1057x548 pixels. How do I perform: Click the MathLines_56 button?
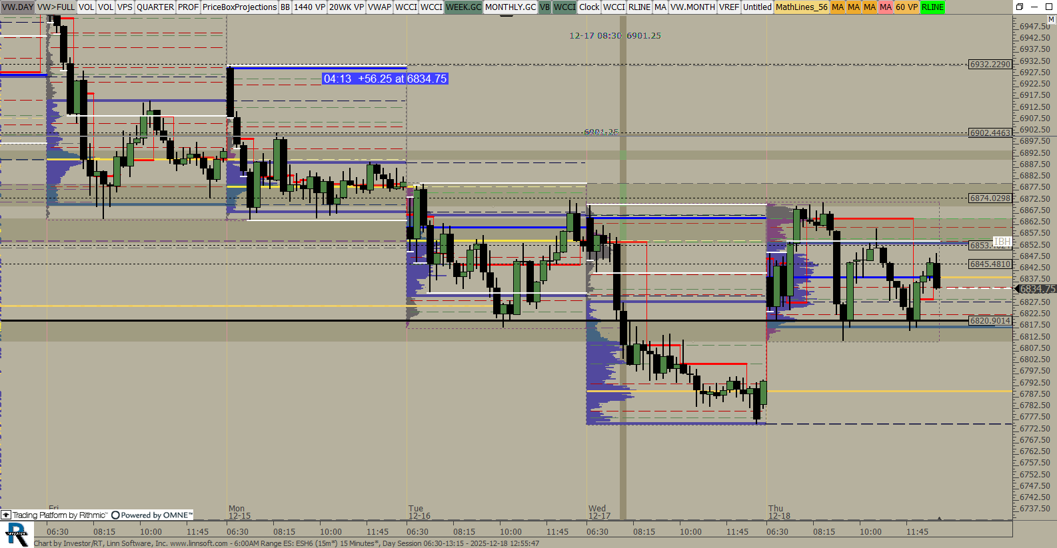coord(801,7)
